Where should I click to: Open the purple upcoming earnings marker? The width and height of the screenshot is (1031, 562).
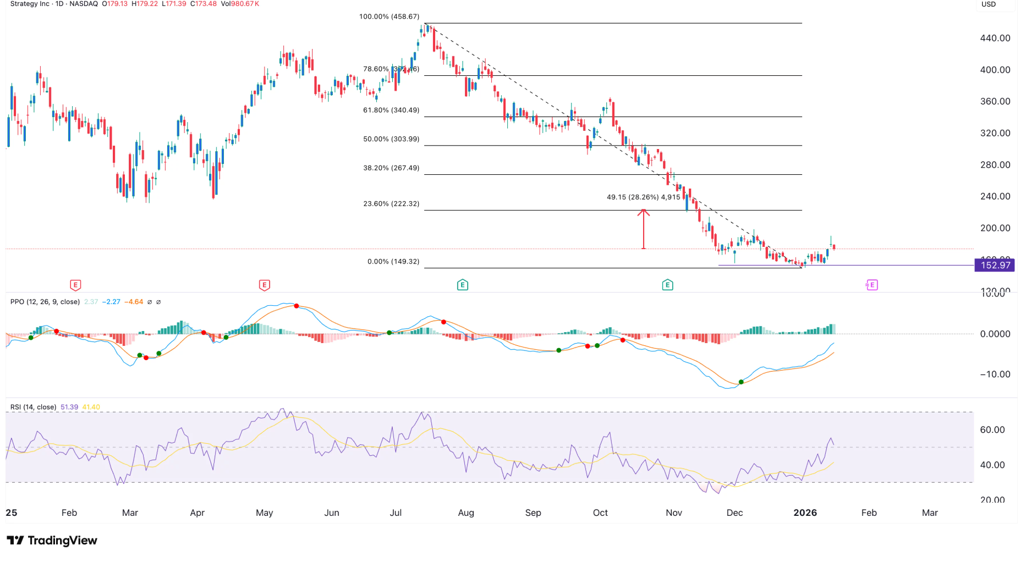[871, 285]
